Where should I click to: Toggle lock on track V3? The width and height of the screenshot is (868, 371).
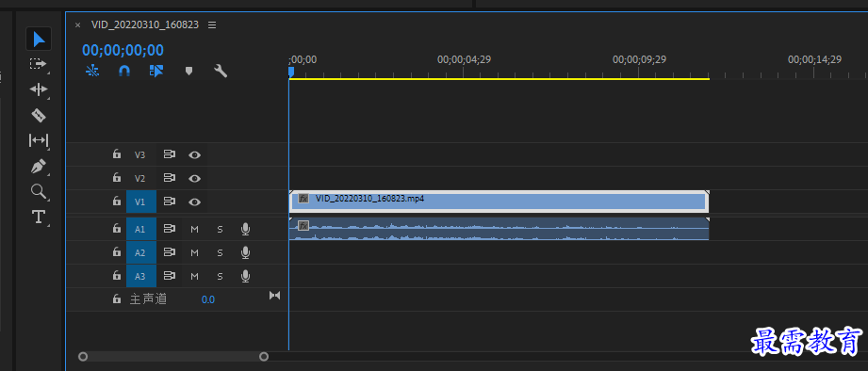(x=116, y=154)
